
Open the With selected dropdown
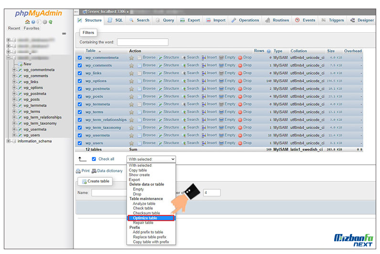(x=151, y=160)
